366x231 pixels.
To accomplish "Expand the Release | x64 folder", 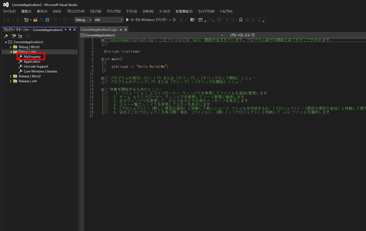I will (x=11, y=81).
